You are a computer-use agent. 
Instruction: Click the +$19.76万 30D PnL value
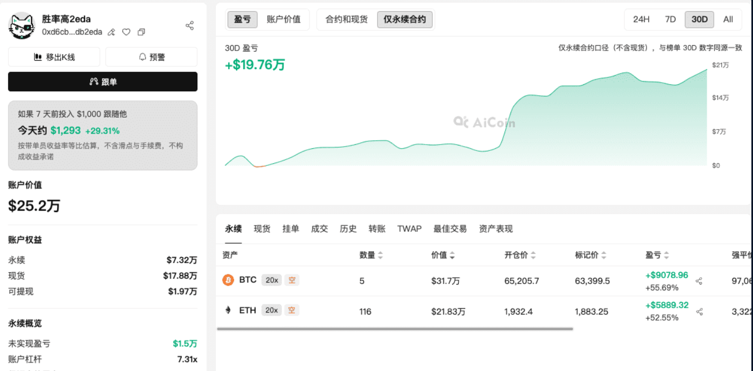pos(255,65)
